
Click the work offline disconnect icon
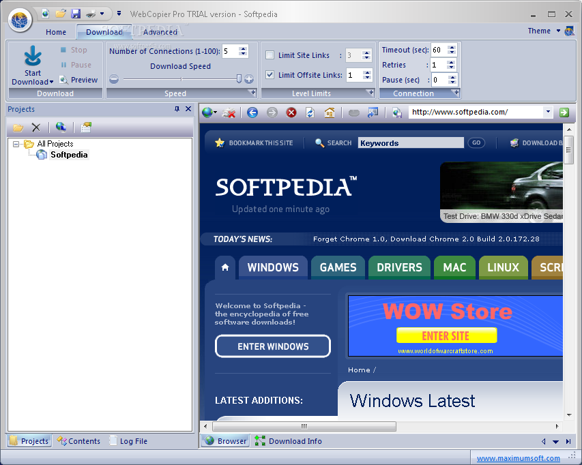click(229, 112)
